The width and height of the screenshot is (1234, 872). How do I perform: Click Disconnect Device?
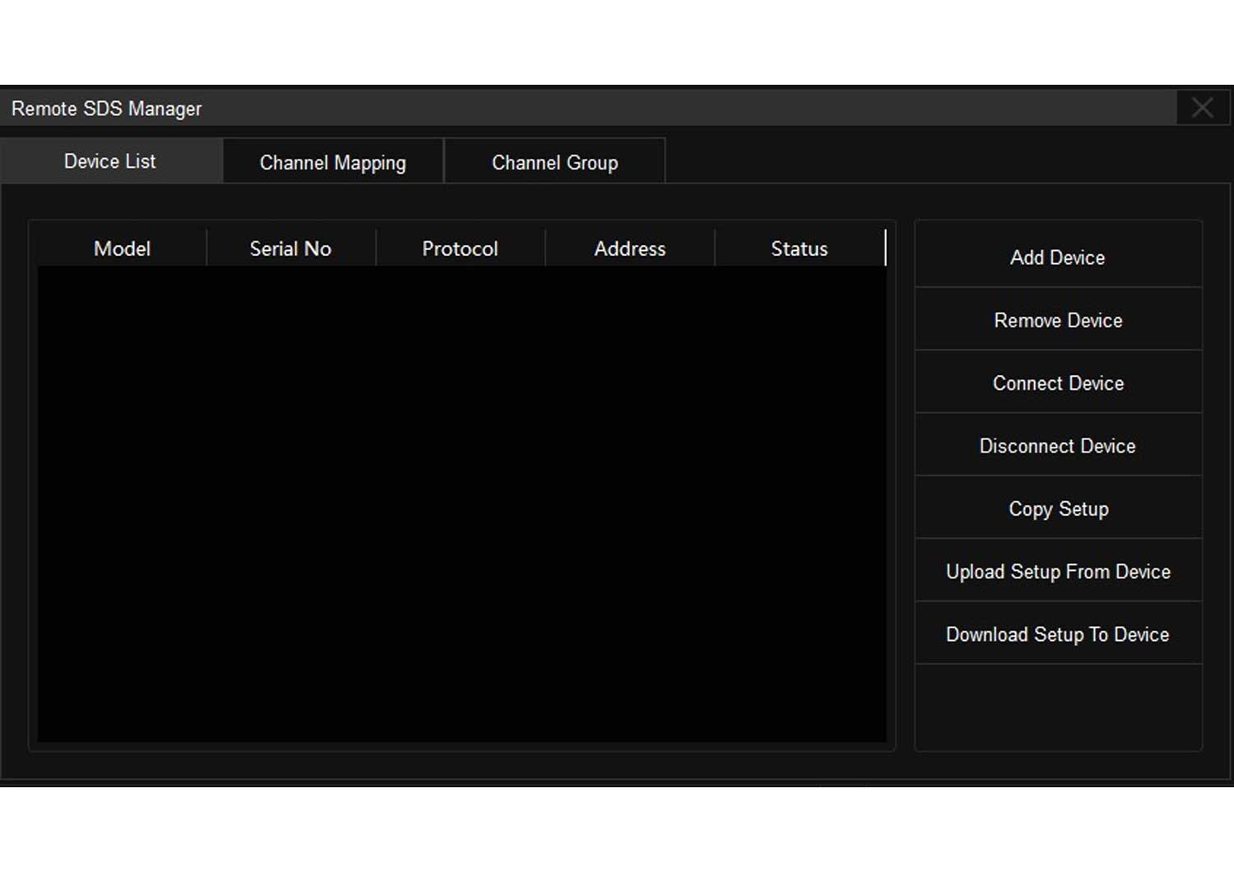pyautogui.click(x=1058, y=446)
